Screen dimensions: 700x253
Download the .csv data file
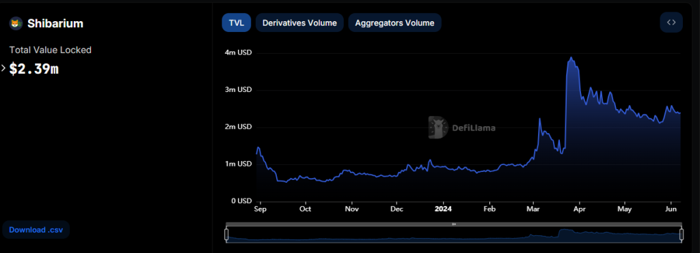coord(36,230)
